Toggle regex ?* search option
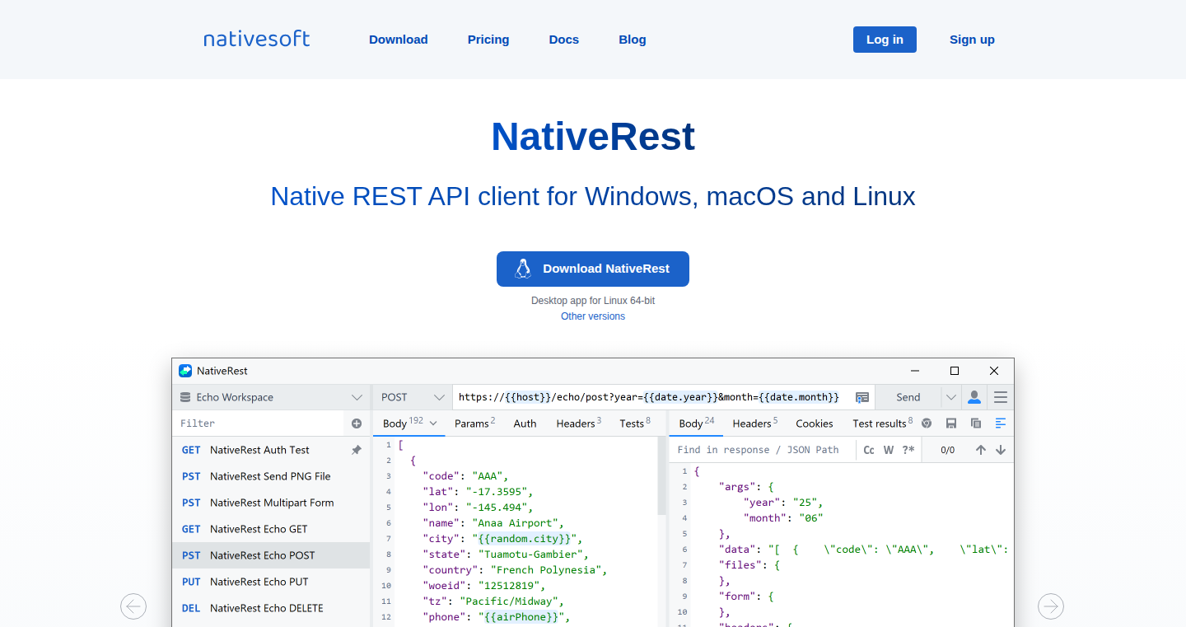Image resolution: width=1186 pixels, height=627 pixels. point(908,450)
